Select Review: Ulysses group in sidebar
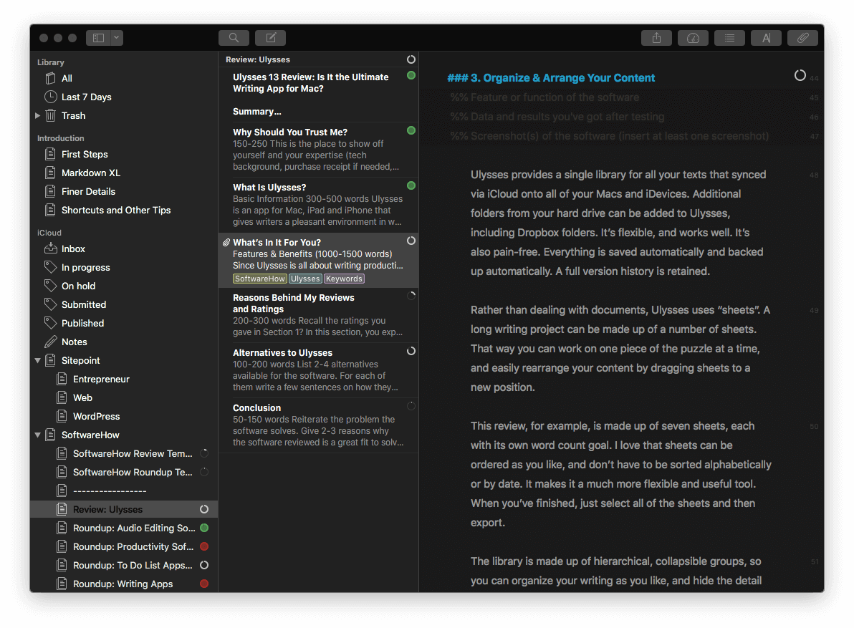The width and height of the screenshot is (854, 628). click(x=124, y=509)
